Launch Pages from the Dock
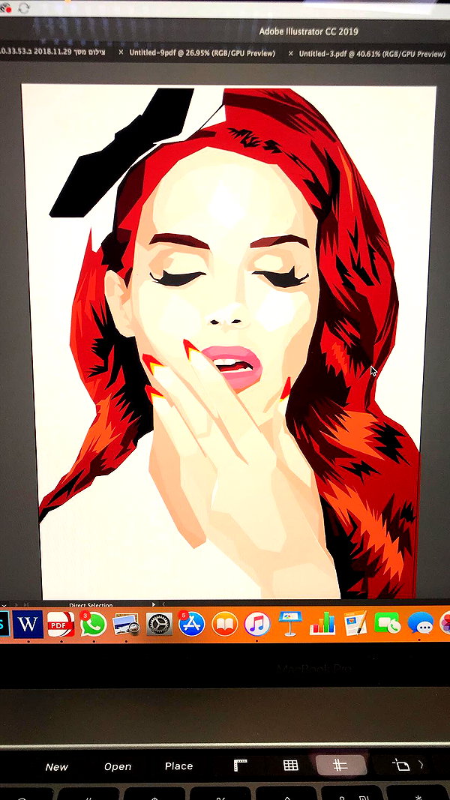This screenshot has height=800, width=450. coord(355,624)
